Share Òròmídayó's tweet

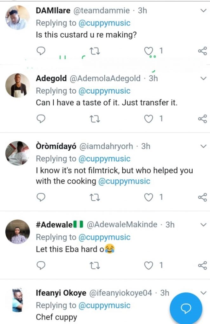[202, 197]
